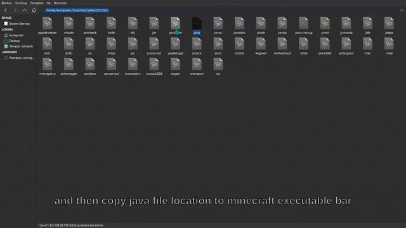
Task: Open Desktop in the sidebar
Action: point(12,41)
